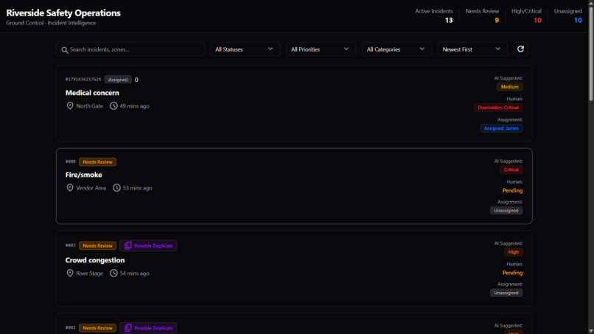Screen dimensions: 594x334
Task: Open the All Priorities dropdown
Action: click(321, 49)
